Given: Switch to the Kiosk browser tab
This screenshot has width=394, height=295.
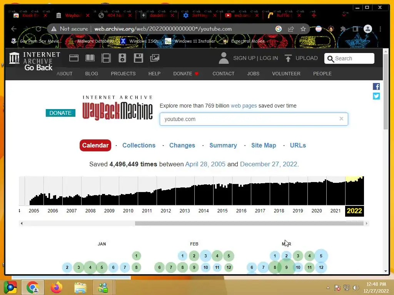Looking at the screenshot, I should [30, 15].
